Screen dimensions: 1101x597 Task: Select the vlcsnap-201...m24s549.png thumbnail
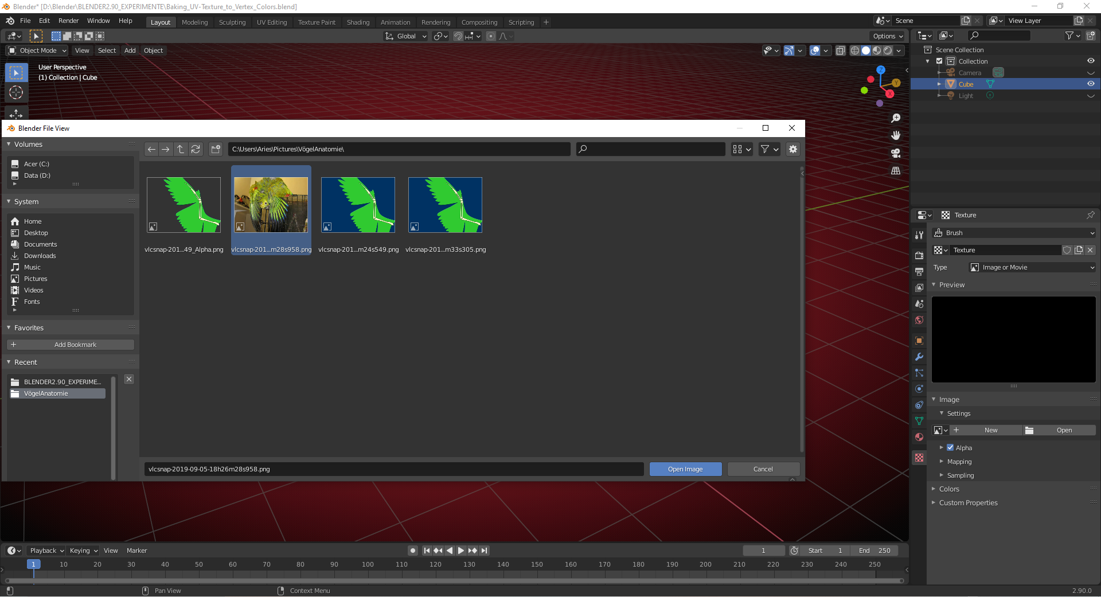tap(358, 205)
